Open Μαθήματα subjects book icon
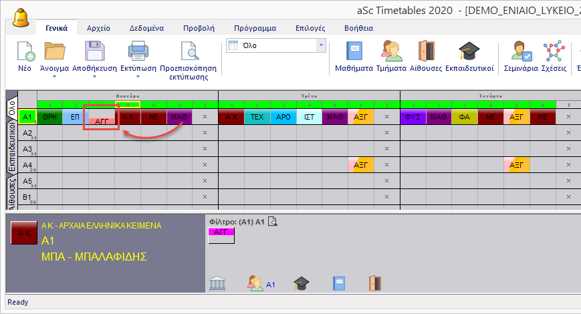This screenshot has height=314, width=581. pos(354,52)
